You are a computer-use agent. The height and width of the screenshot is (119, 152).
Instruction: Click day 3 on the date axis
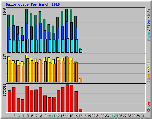(19, 116)
